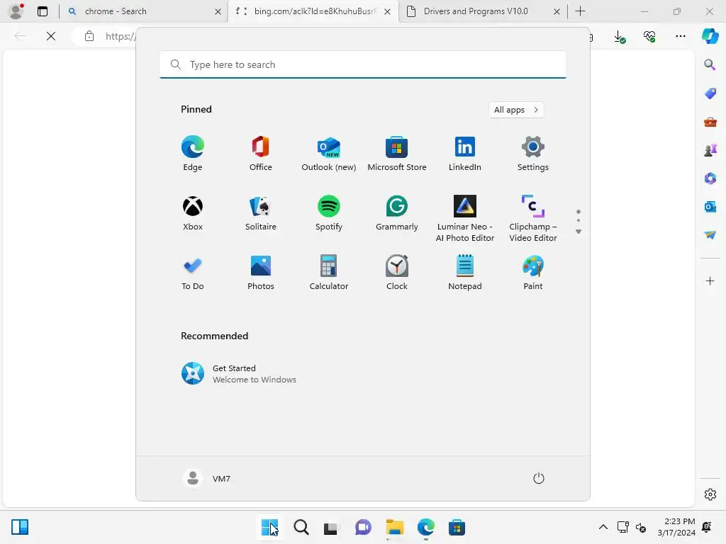Expand All apps list
Screen dimensions: 726x544
516,110
